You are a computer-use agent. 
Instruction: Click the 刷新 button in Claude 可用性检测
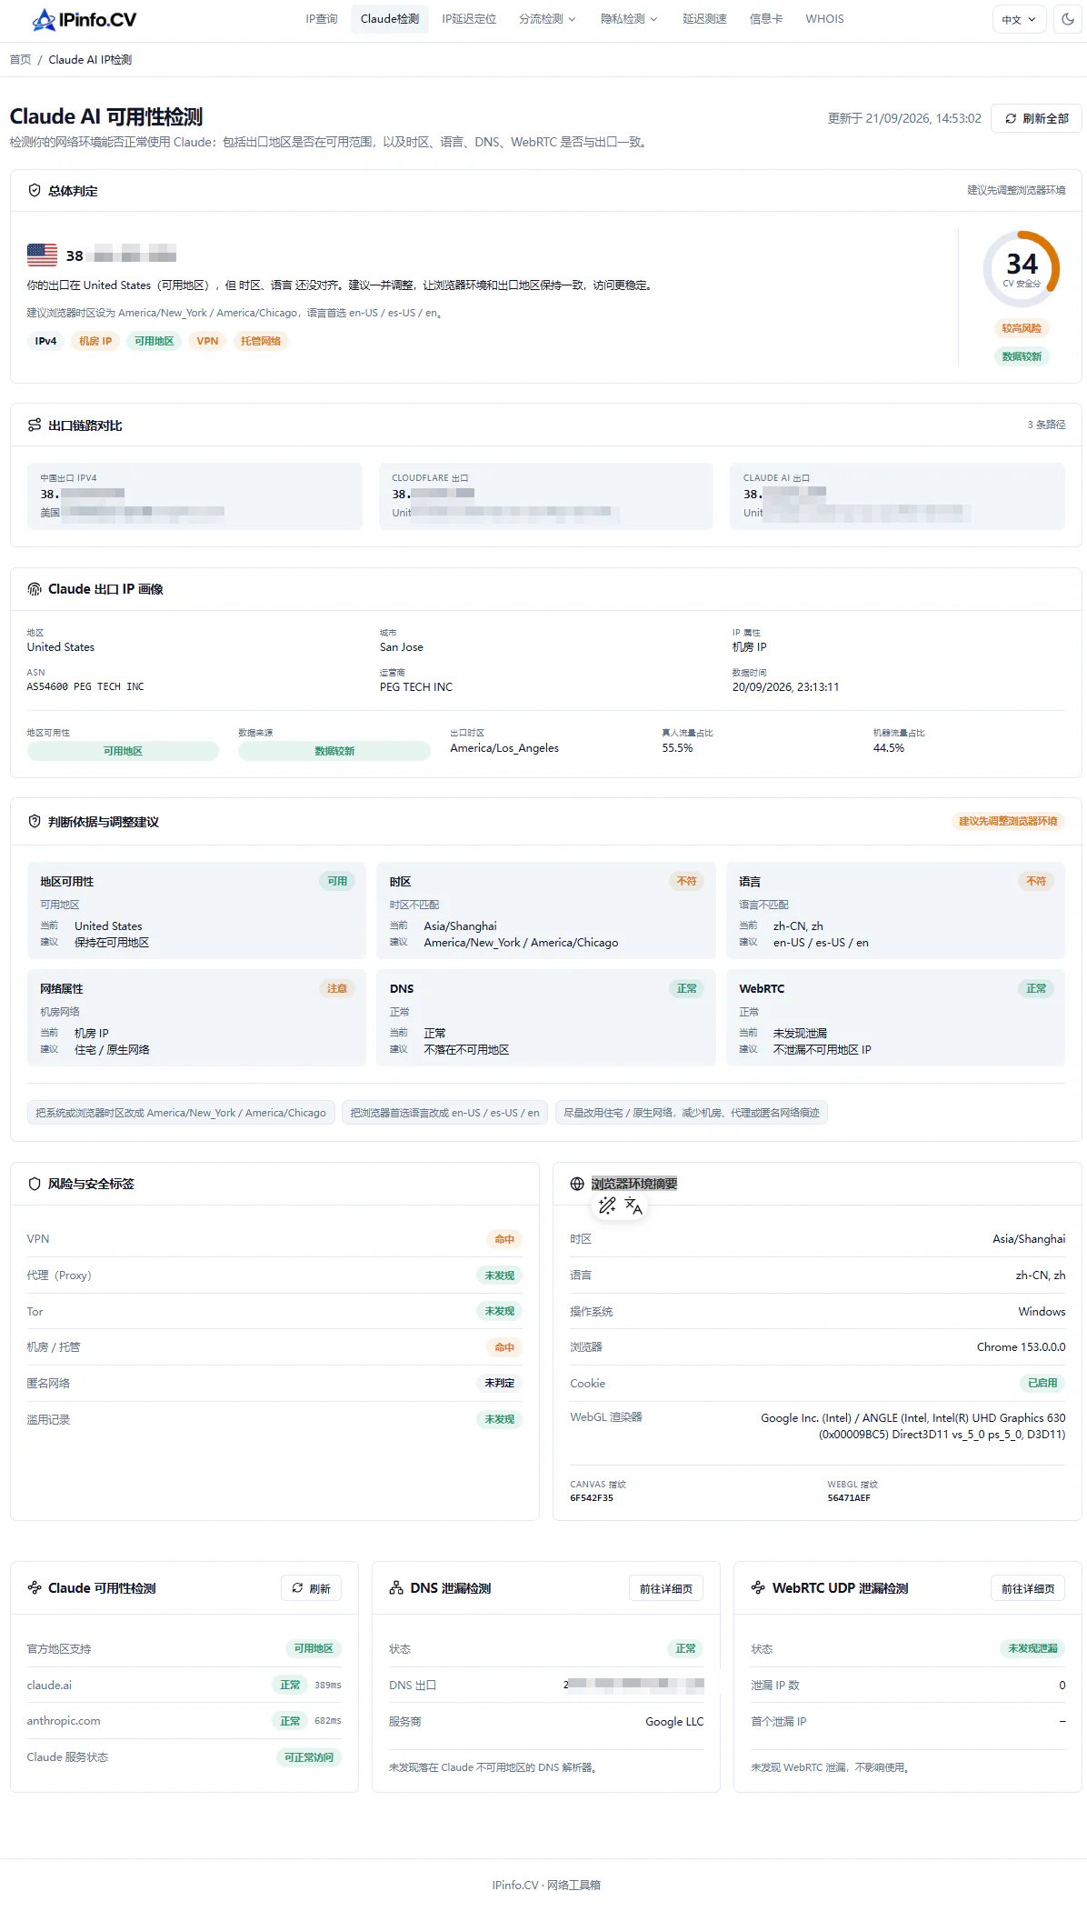click(311, 1588)
